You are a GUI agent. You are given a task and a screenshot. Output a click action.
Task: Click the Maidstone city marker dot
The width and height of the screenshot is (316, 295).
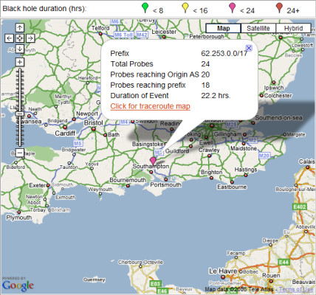point(243,143)
